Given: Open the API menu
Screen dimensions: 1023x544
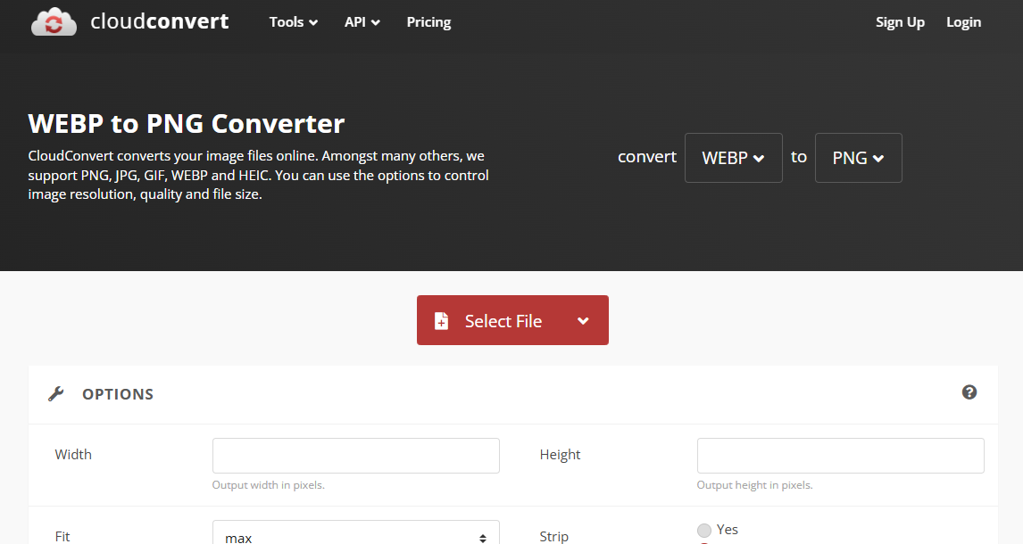Looking at the screenshot, I should (362, 22).
